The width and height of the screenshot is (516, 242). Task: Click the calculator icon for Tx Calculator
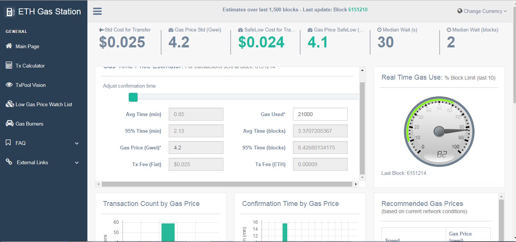tap(9, 65)
